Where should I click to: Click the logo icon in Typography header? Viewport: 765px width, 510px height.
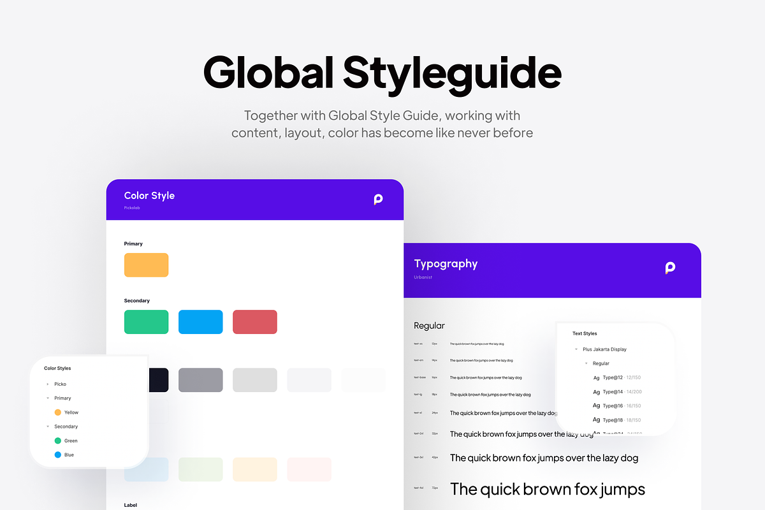point(670,268)
